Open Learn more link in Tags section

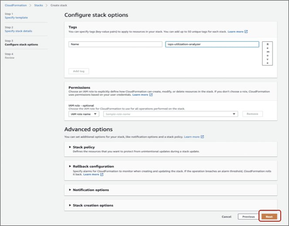click(x=235, y=31)
